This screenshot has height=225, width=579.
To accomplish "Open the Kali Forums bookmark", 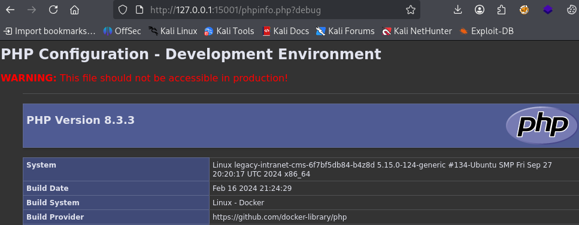I will point(345,31).
